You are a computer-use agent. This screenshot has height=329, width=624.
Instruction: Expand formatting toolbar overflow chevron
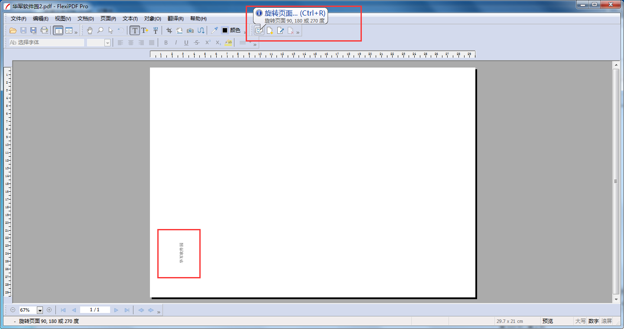click(x=255, y=45)
